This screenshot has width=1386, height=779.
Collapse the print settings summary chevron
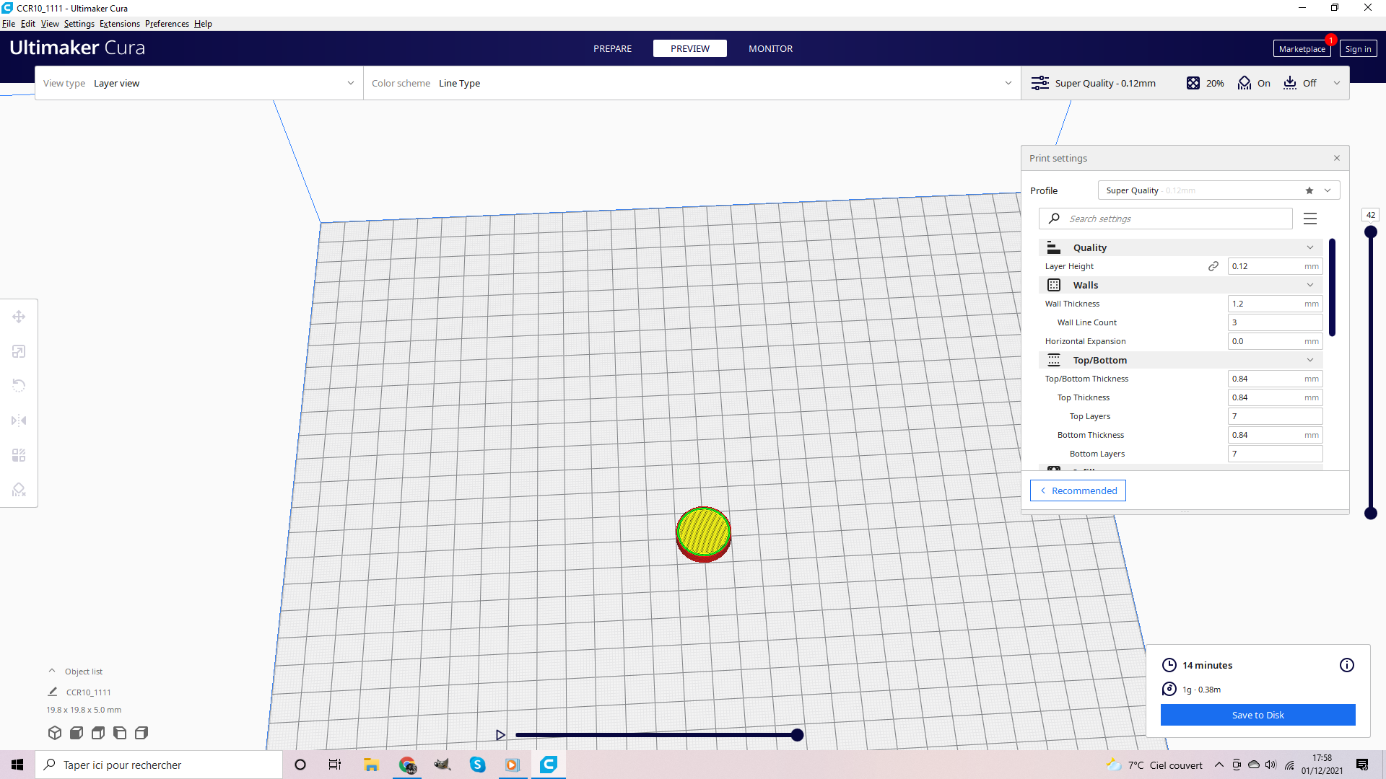(x=1337, y=83)
